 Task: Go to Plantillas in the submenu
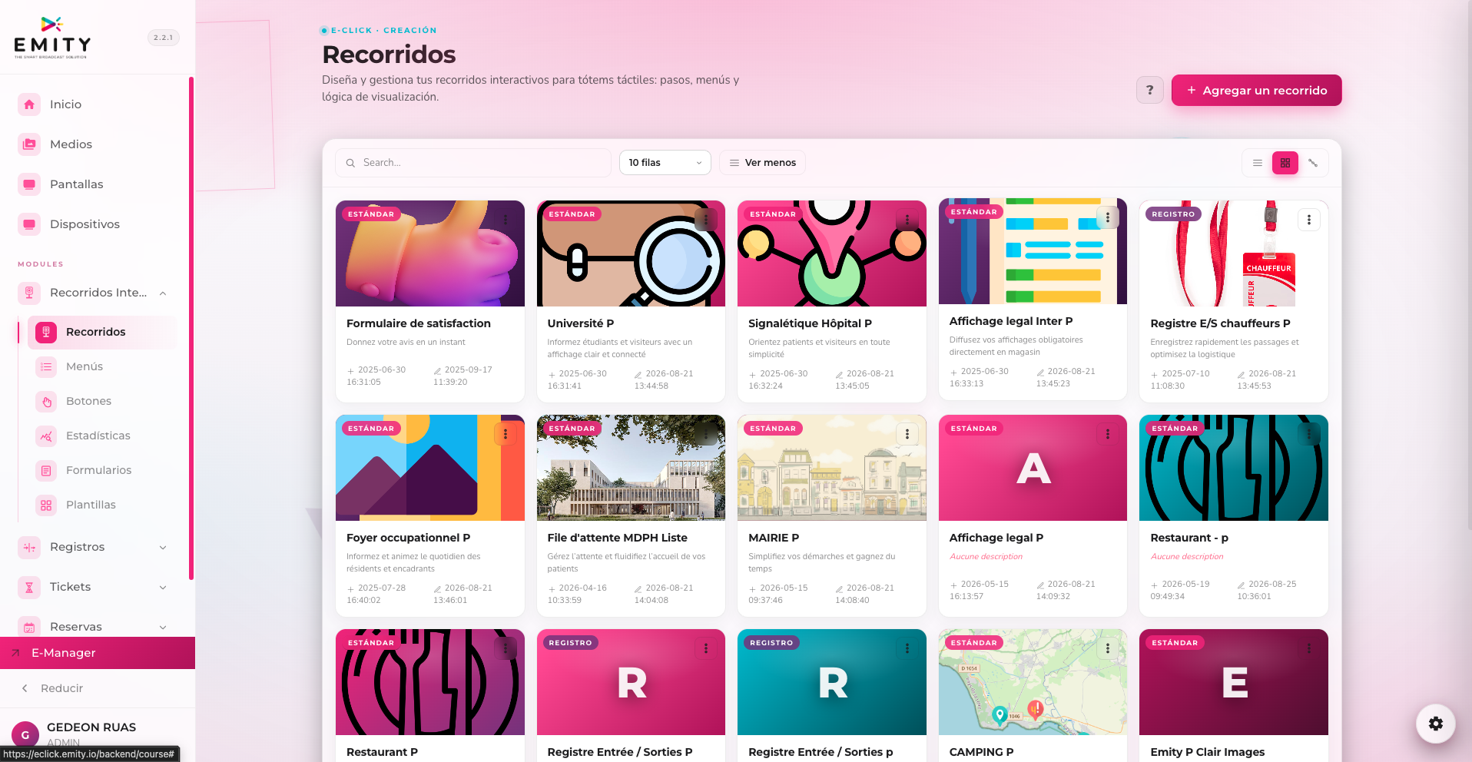coord(91,505)
